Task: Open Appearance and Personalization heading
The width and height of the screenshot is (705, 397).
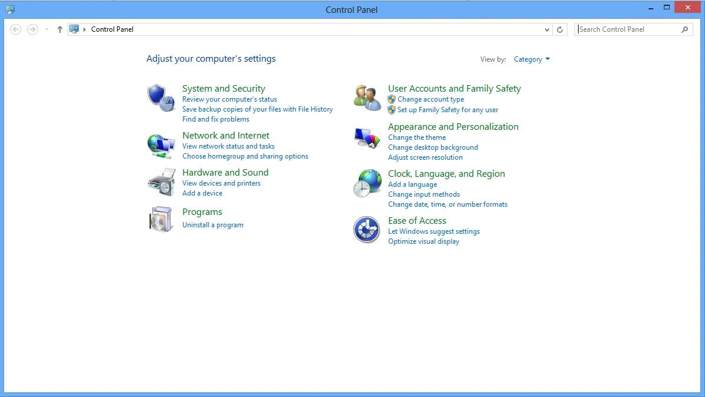Action: (x=453, y=127)
